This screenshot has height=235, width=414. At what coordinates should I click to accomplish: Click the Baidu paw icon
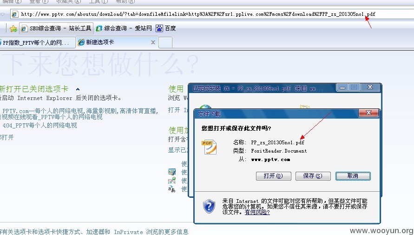(159, 28)
